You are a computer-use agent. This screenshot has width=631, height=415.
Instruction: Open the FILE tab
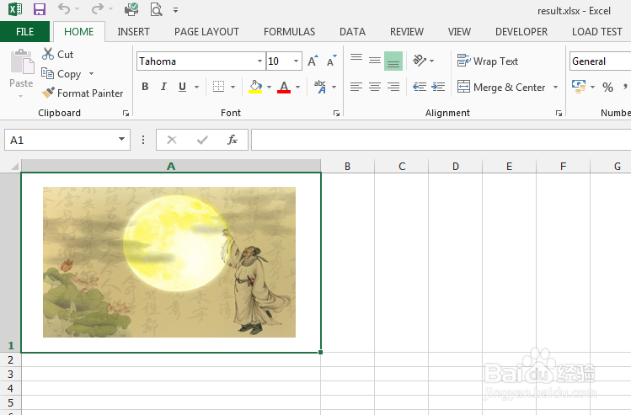coord(25,32)
